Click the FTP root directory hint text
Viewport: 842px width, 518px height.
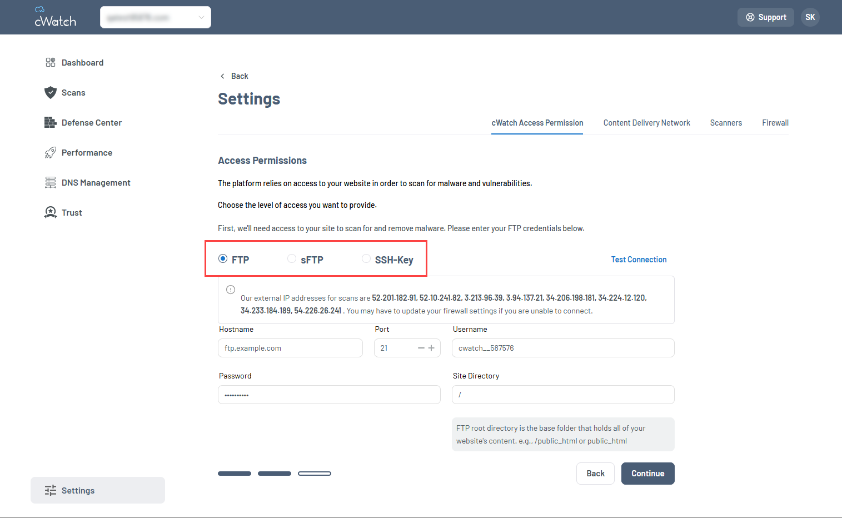(551, 435)
